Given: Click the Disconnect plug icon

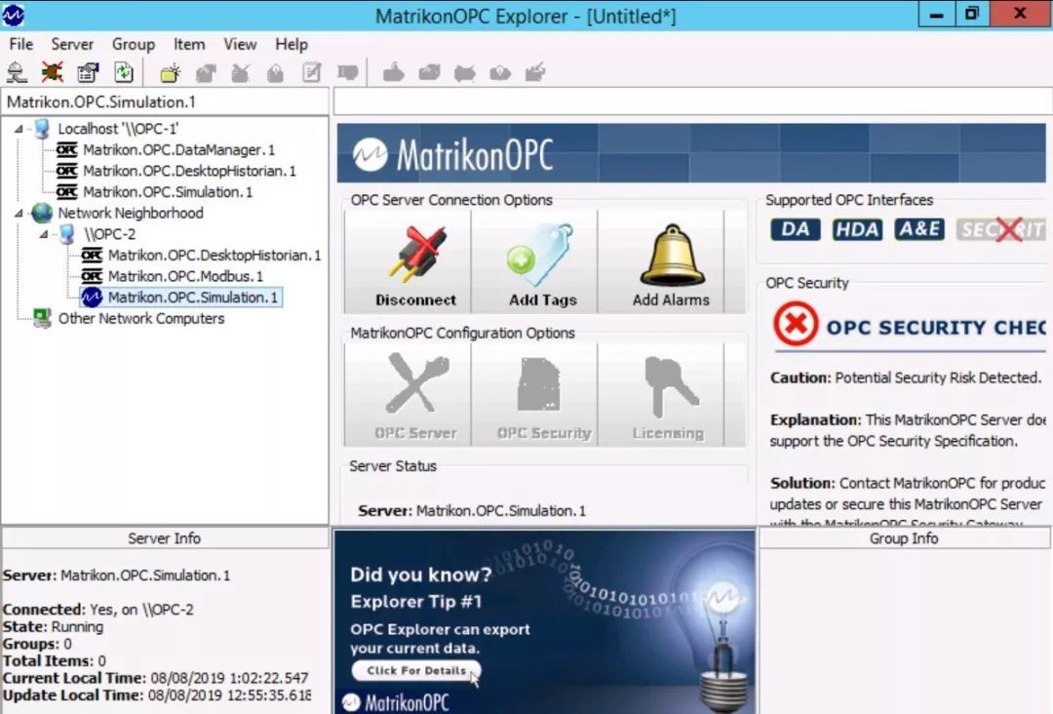Looking at the screenshot, I should click(x=415, y=256).
